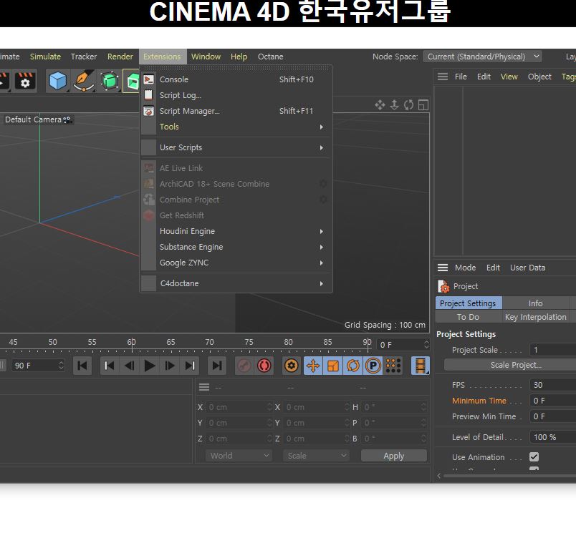Toggle Scale keyframe recording button
The image size is (576, 533).
[333, 366]
